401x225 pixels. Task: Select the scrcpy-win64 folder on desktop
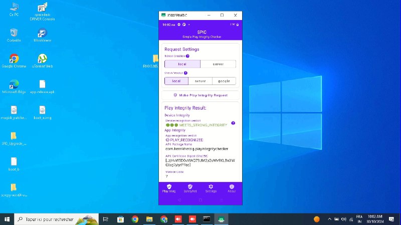14,190
